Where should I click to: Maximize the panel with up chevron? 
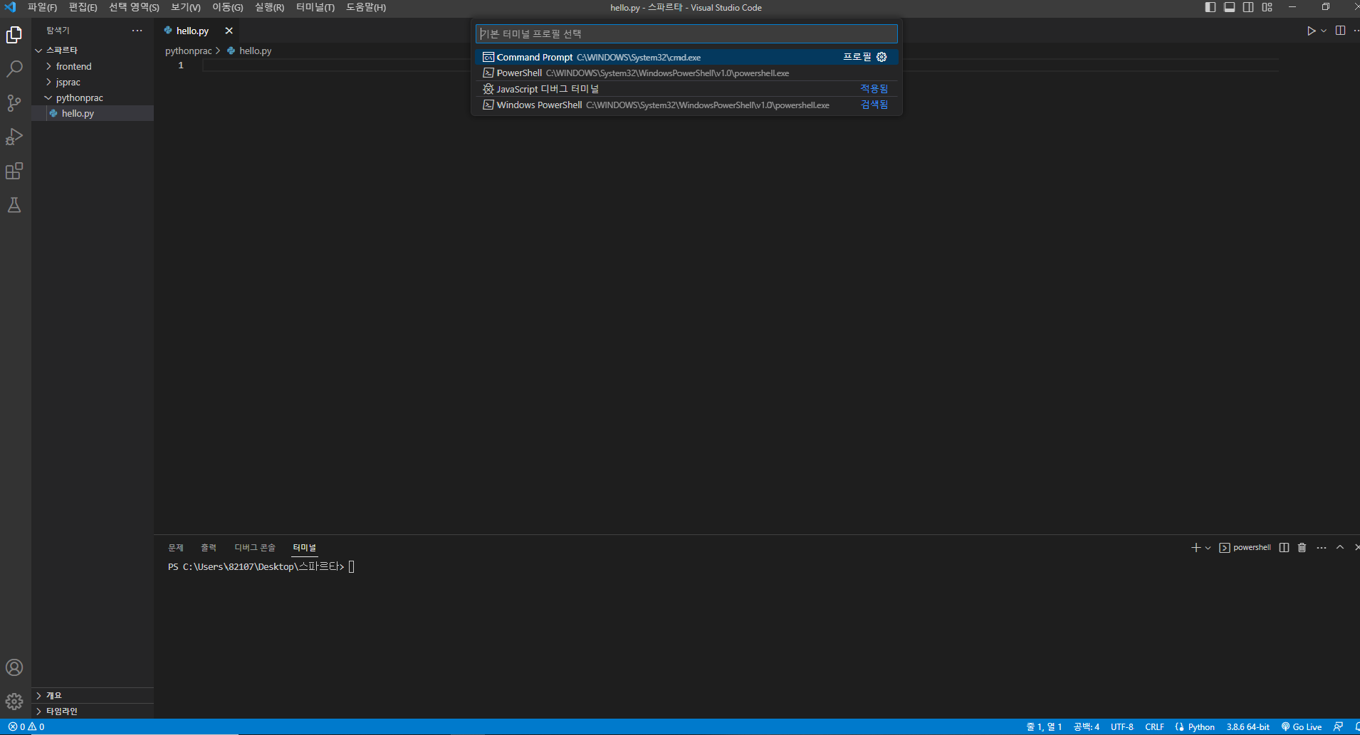[1340, 547]
